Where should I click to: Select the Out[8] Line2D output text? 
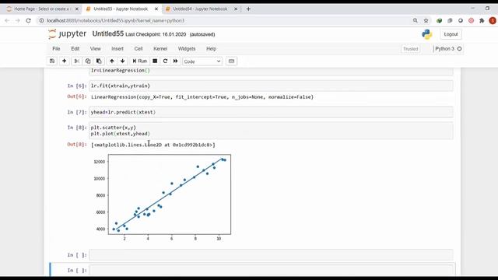point(153,145)
